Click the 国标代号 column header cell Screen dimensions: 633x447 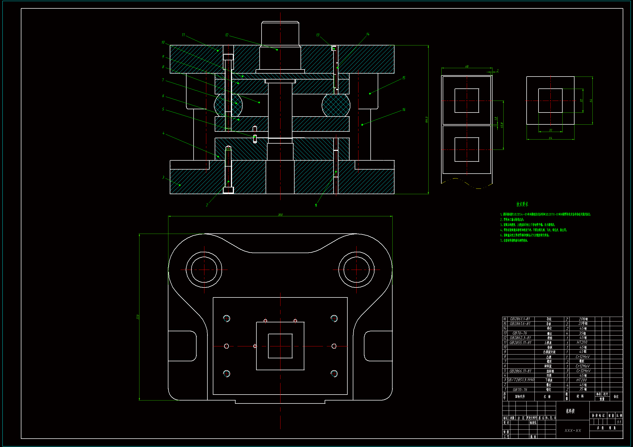520,397
